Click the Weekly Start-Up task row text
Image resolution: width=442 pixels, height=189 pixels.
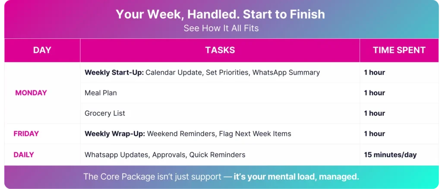[x=202, y=72]
